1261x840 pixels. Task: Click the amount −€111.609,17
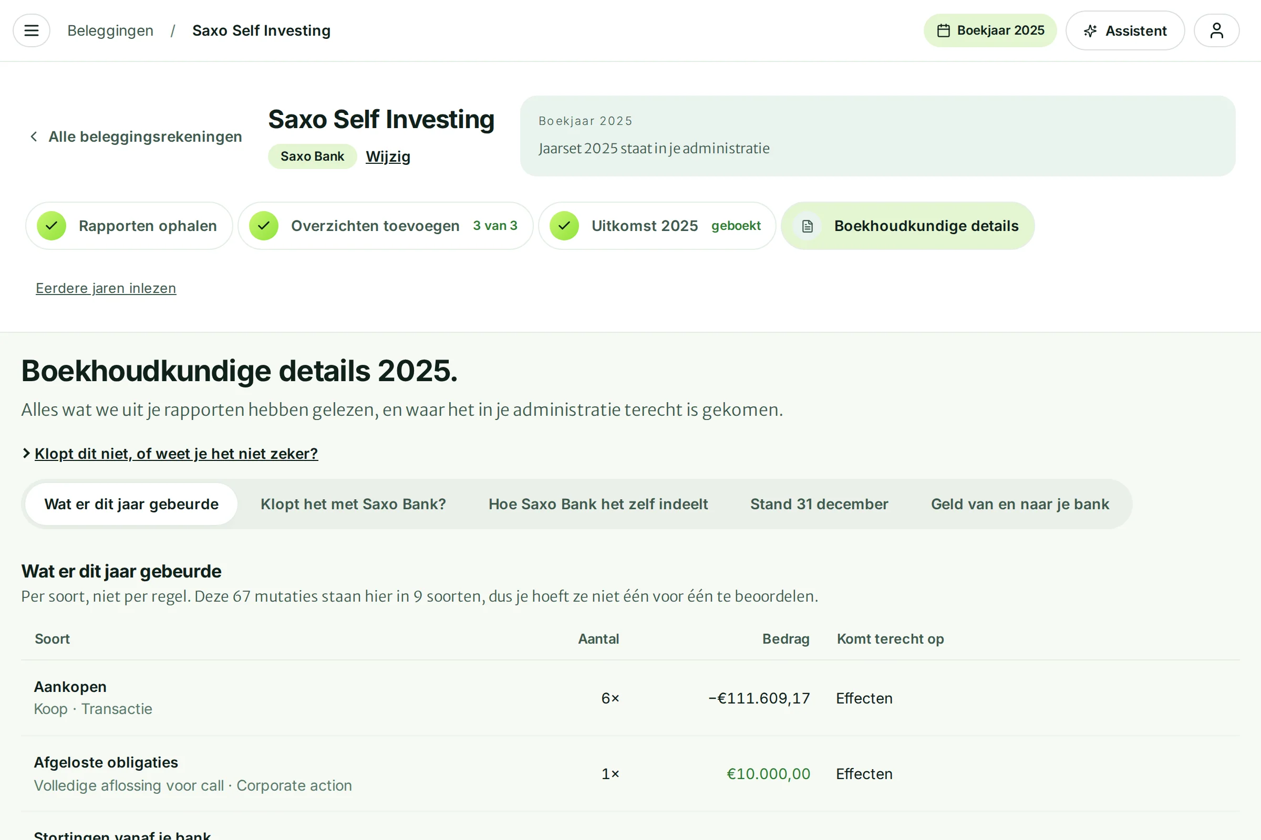click(759, 698)
